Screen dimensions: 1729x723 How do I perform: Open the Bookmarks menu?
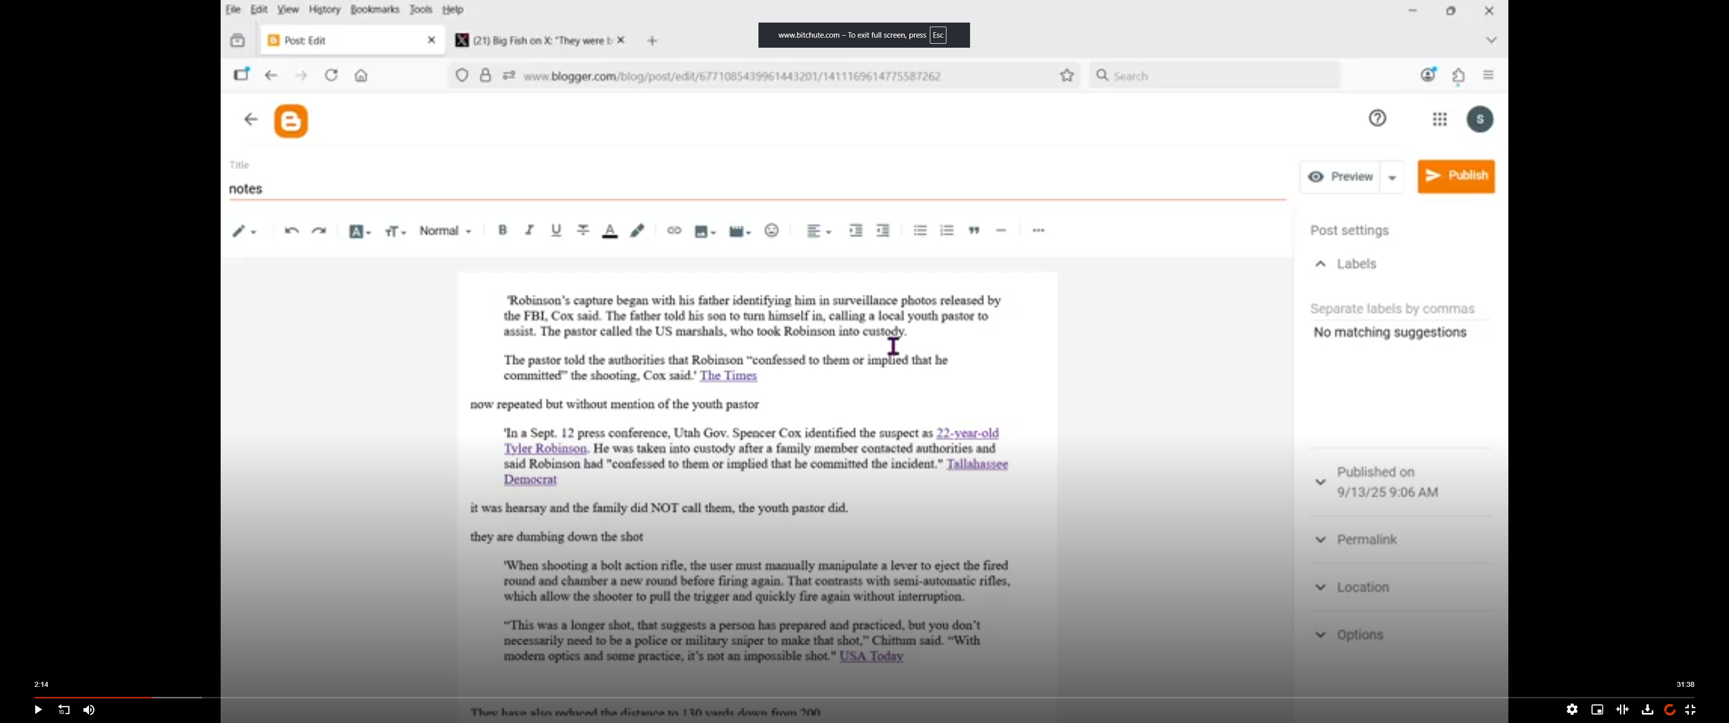(x=374, y=10)
